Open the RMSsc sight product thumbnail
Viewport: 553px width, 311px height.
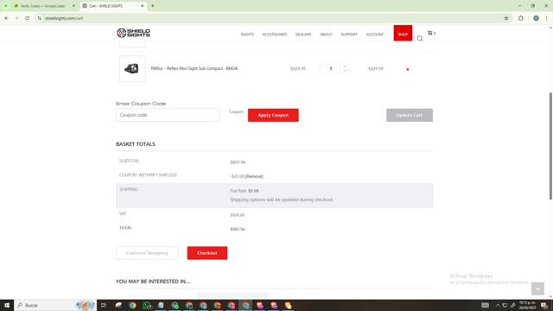pyautogui.click(x=132, y=68)
